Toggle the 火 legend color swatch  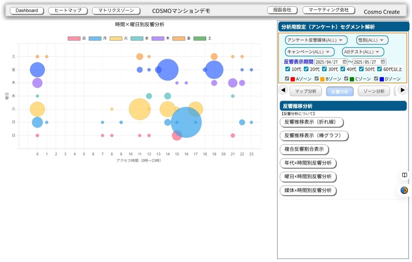coord(116,38)
